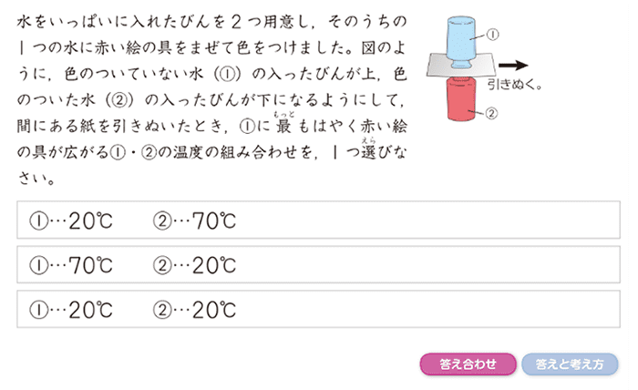Open the 答えと考え方 explanation button
Image resolution: width=638 pixels, height=390 pixels.
click(x=570, y=364)
